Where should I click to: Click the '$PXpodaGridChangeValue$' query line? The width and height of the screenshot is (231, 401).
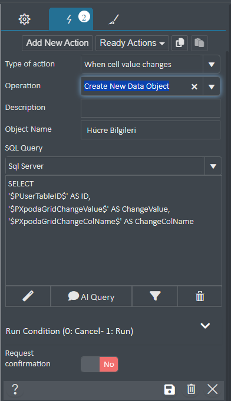89,209
